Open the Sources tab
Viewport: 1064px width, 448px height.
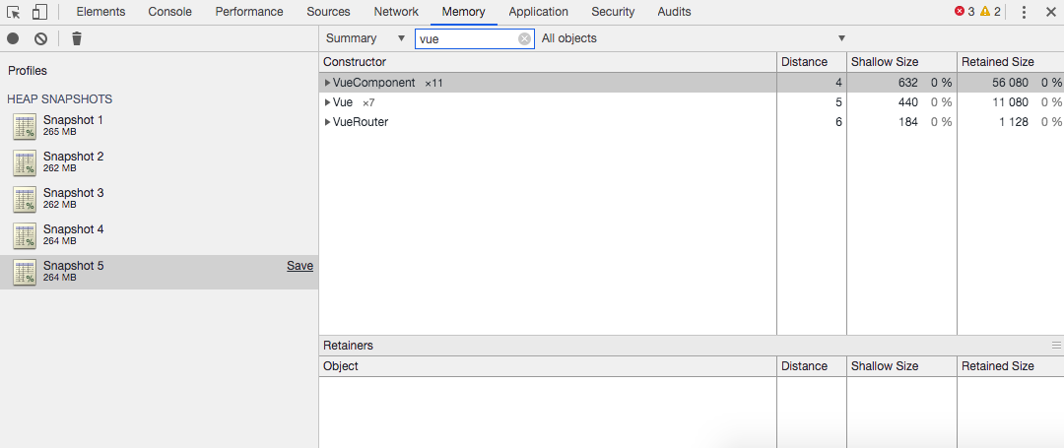pyautogui.click(x=328, y=12)
